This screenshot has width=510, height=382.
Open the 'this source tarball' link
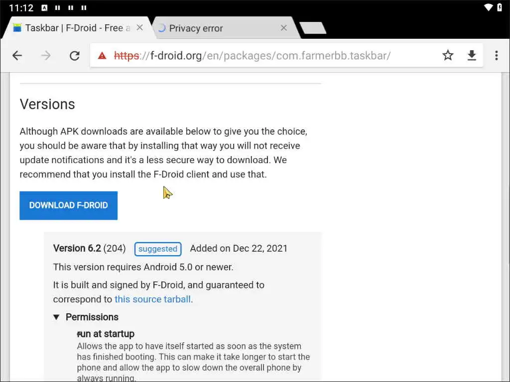click(x=152, y=299)
